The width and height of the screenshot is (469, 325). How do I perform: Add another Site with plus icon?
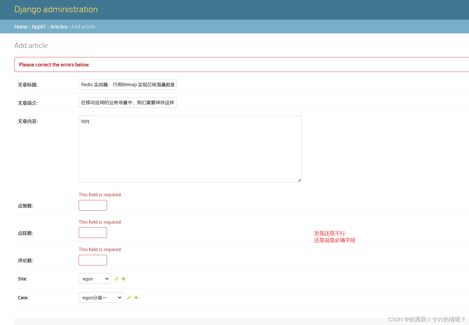tap(124, 279)
